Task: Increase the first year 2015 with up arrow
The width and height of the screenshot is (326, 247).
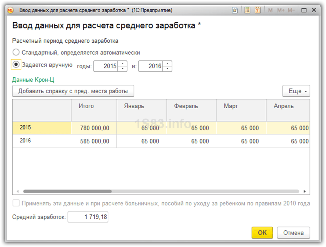Action: [122, 64]
